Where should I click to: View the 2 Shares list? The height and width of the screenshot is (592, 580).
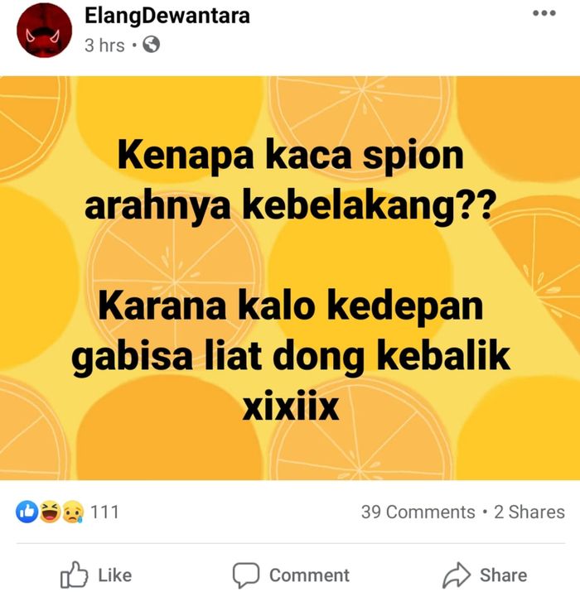tap(529, 513)
